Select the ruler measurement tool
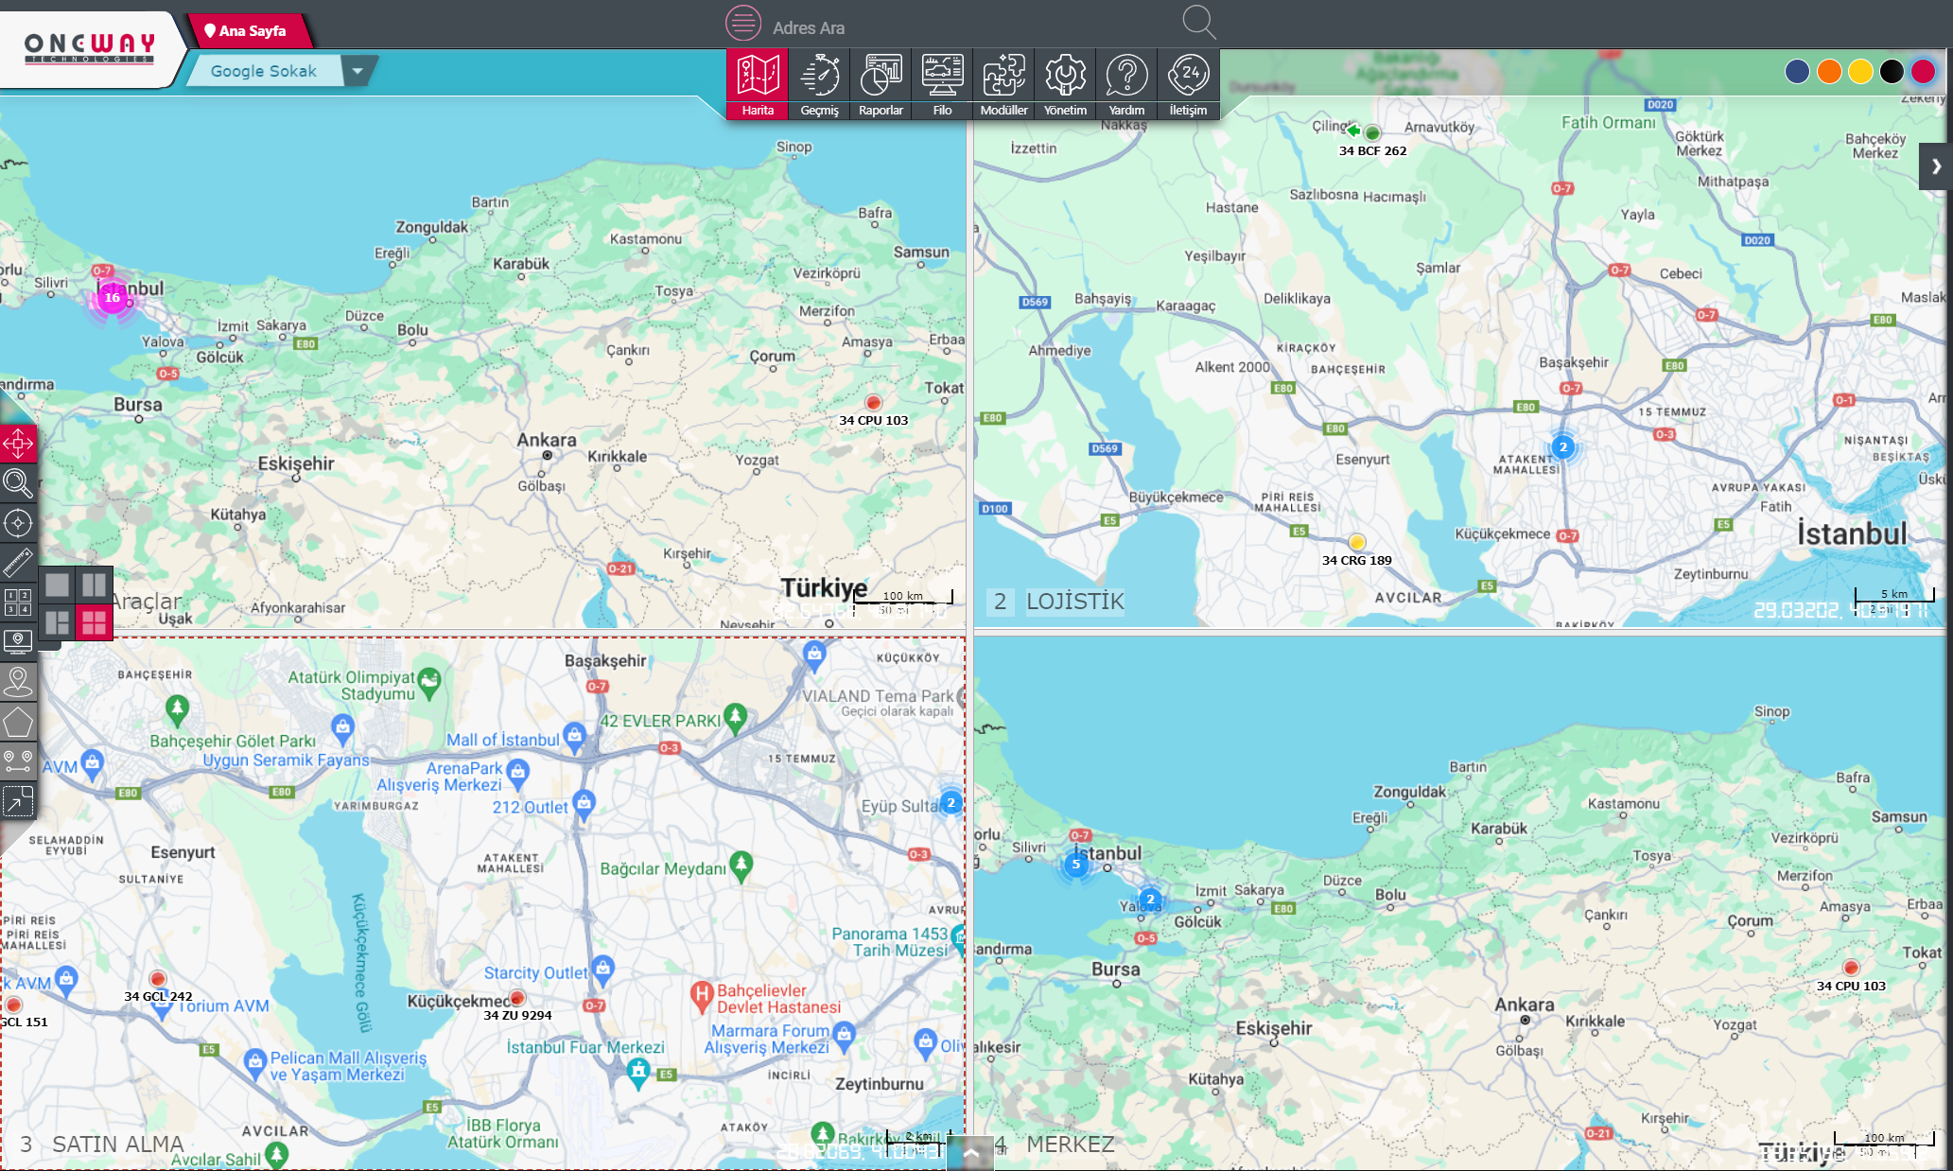The height and width of the screenshot is (1171, 1953). pos(18,563)
